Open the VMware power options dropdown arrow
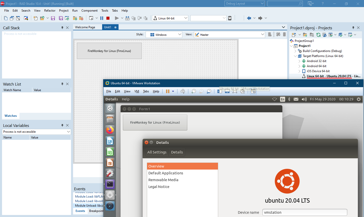Screen dimensions: 364x217 click(173, 91)
